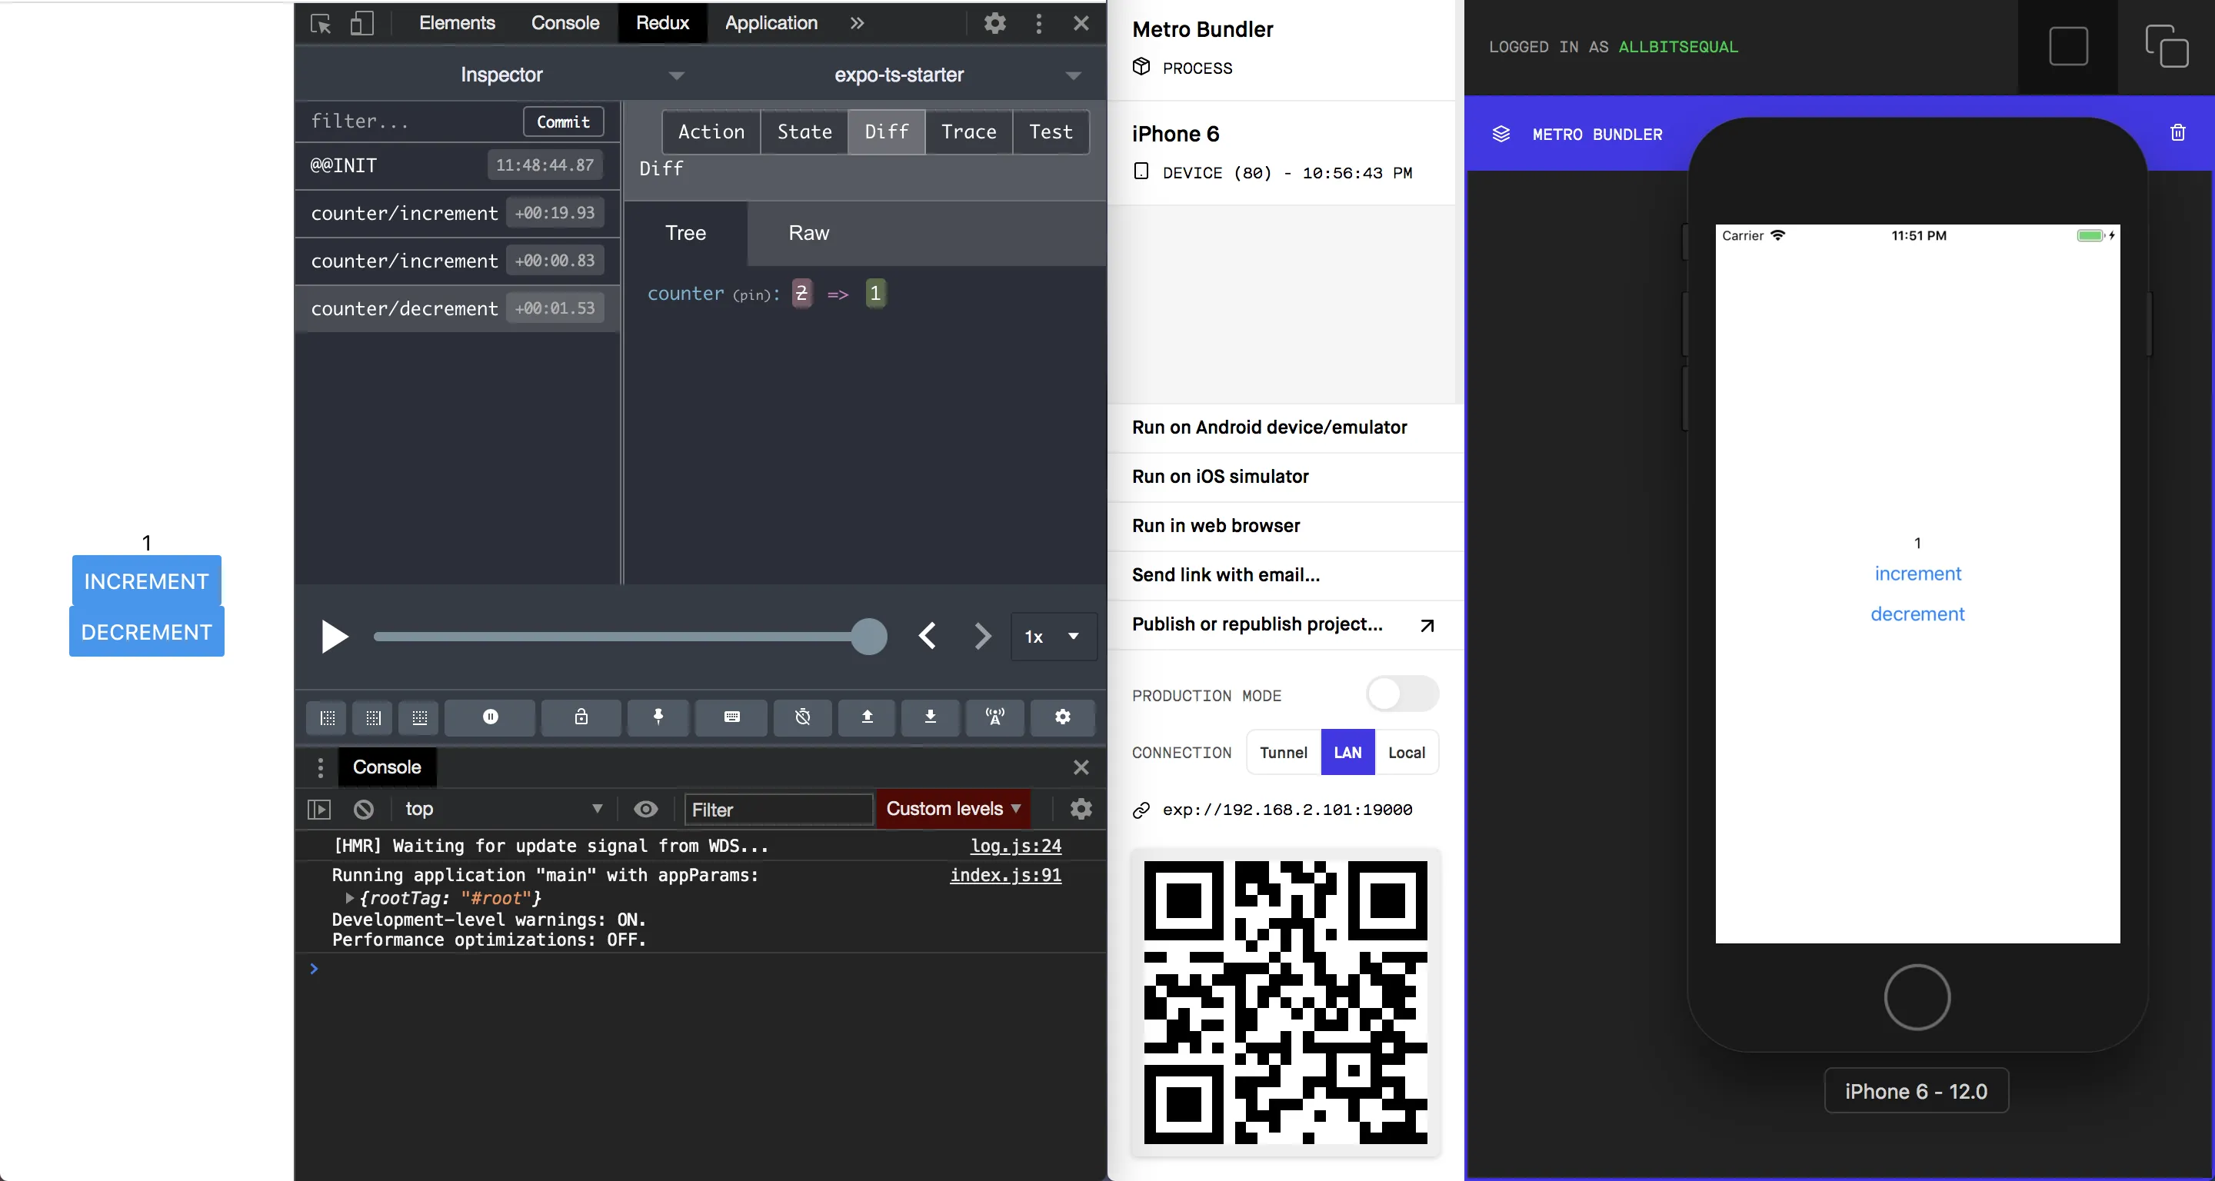Click the export state download icon
2215x1181 pixels.
click(x=930, y=717)
